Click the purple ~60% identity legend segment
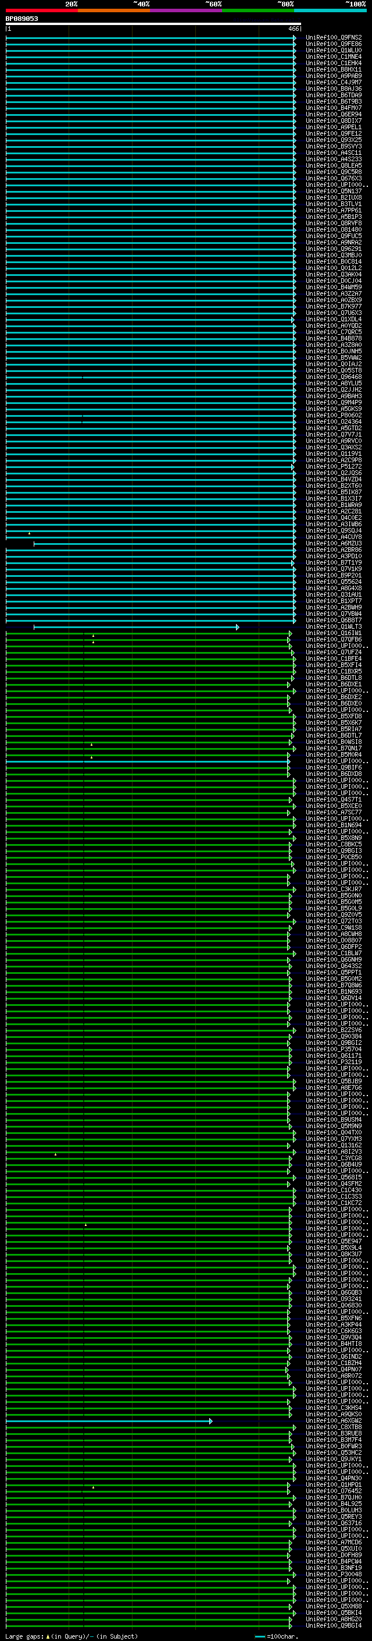Image resolution: width=372 pixels, height=1641 pixels. (x=187, y=10)
